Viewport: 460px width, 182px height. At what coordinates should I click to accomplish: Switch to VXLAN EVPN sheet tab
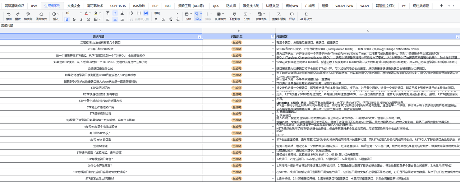pos(344,6)
